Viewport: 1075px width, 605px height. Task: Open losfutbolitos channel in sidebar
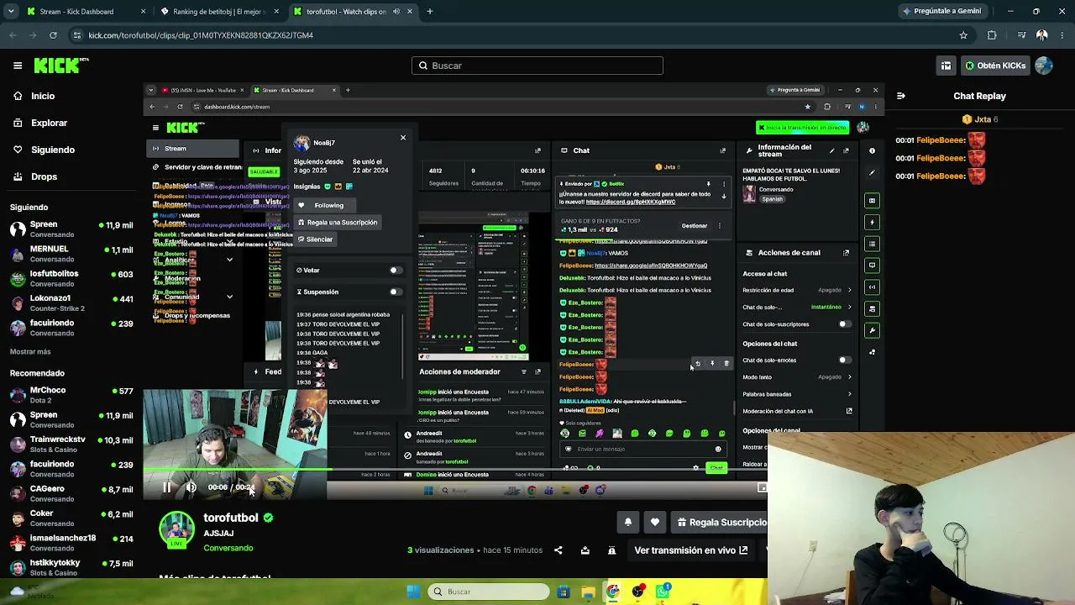point(71,278)
